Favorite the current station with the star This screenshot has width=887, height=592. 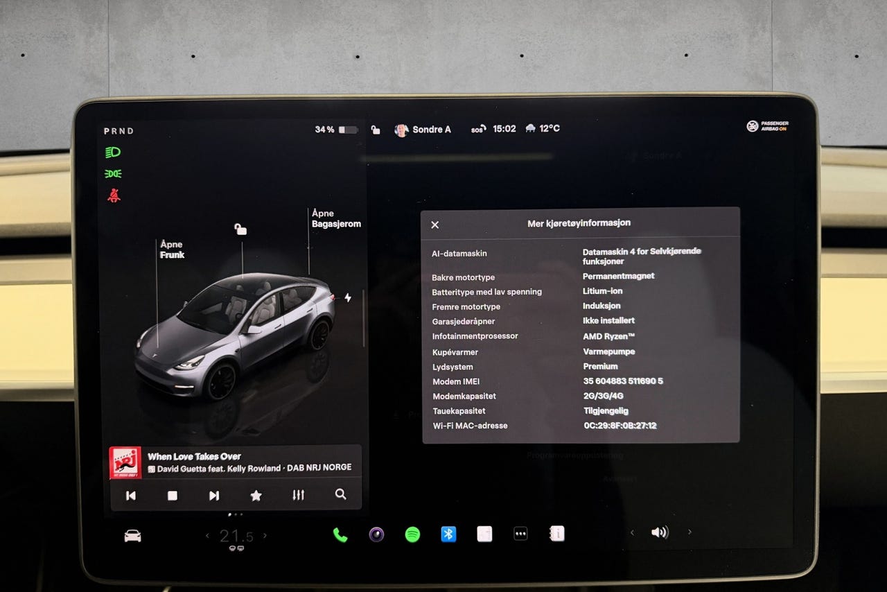coord(256,495)
